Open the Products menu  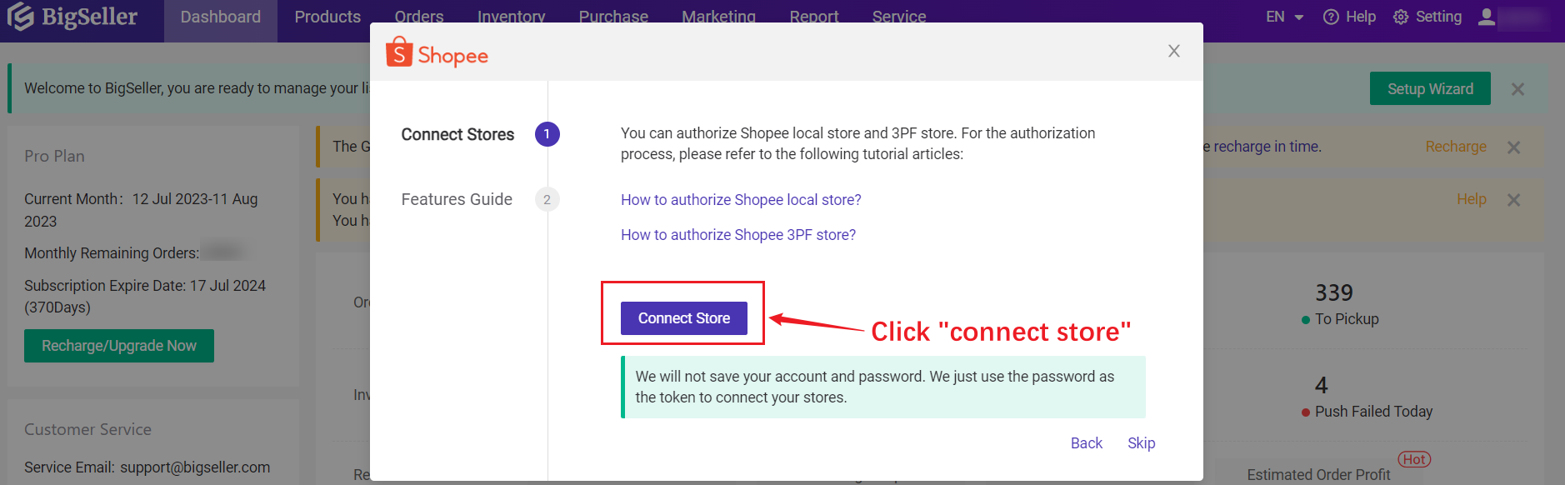point(327,17)
